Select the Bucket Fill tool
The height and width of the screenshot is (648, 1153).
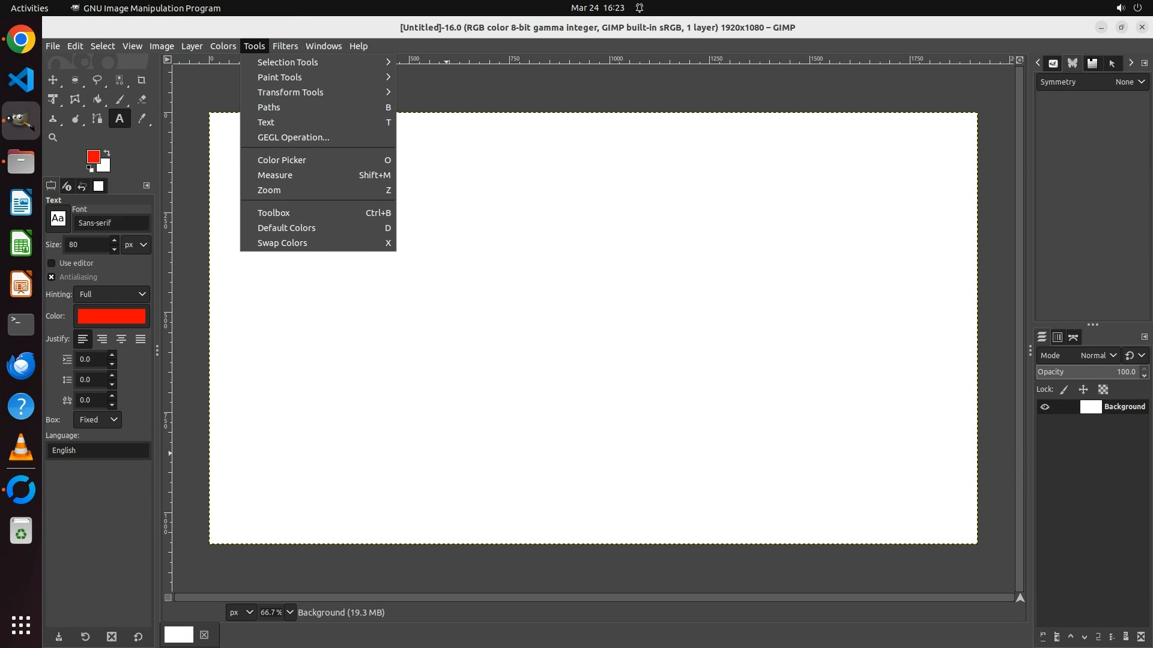pos(97,100)
